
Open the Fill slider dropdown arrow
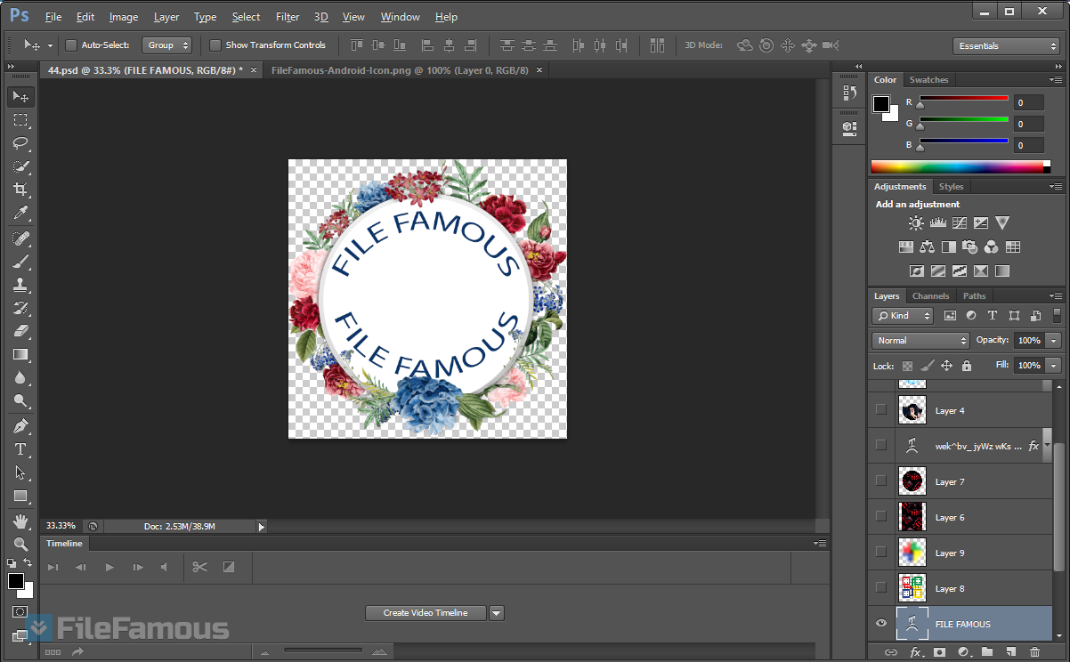pyautogui.click(x=1054, y=366)
